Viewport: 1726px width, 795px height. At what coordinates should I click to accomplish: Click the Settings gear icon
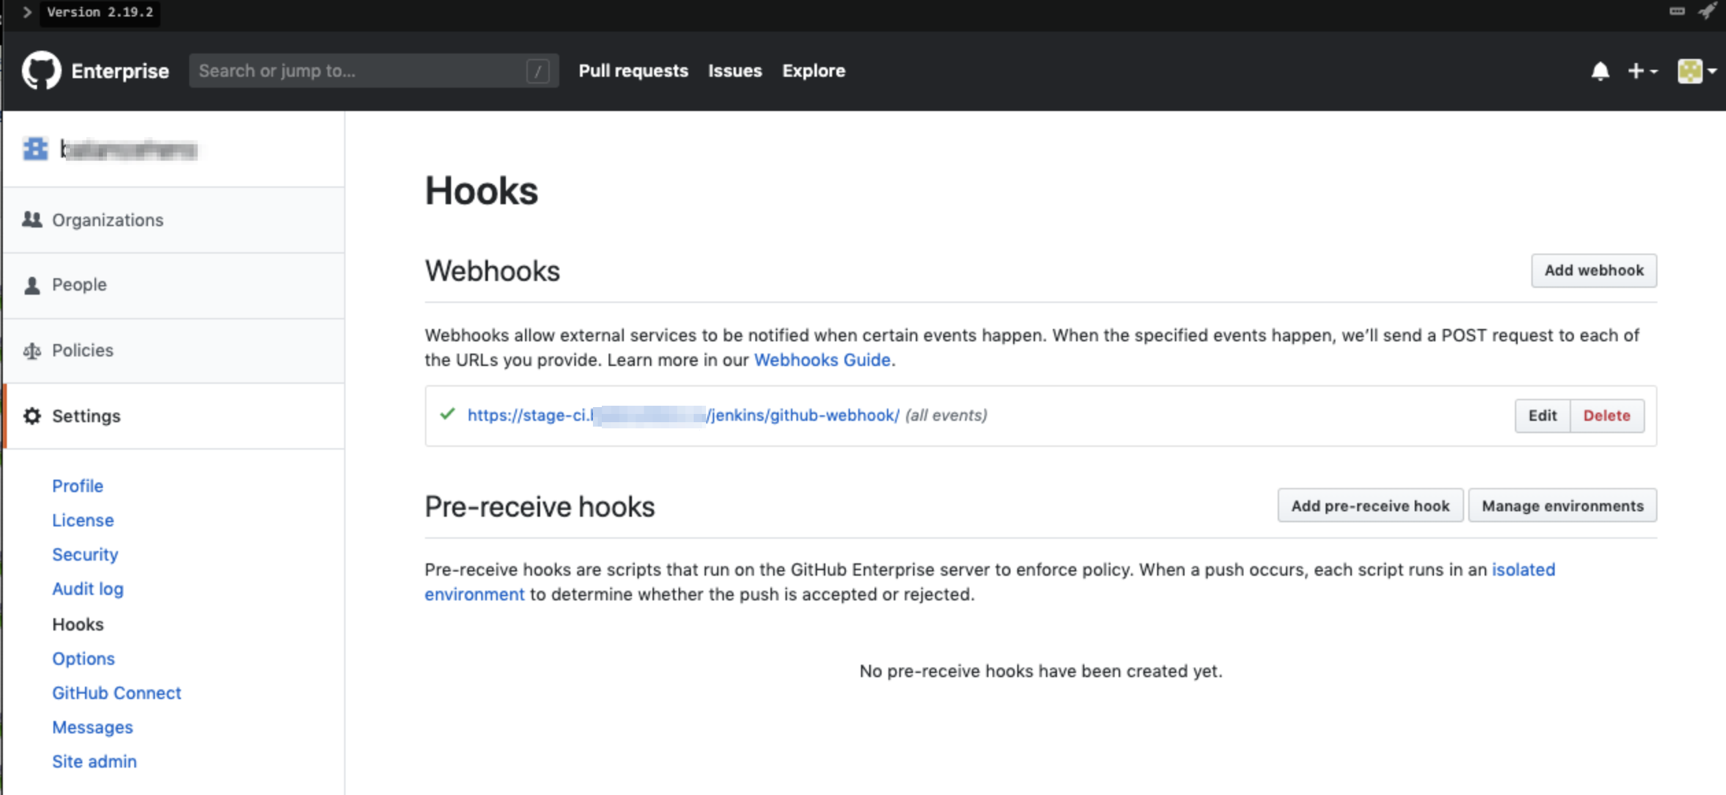pyautogui.click(x=32, y=416)
